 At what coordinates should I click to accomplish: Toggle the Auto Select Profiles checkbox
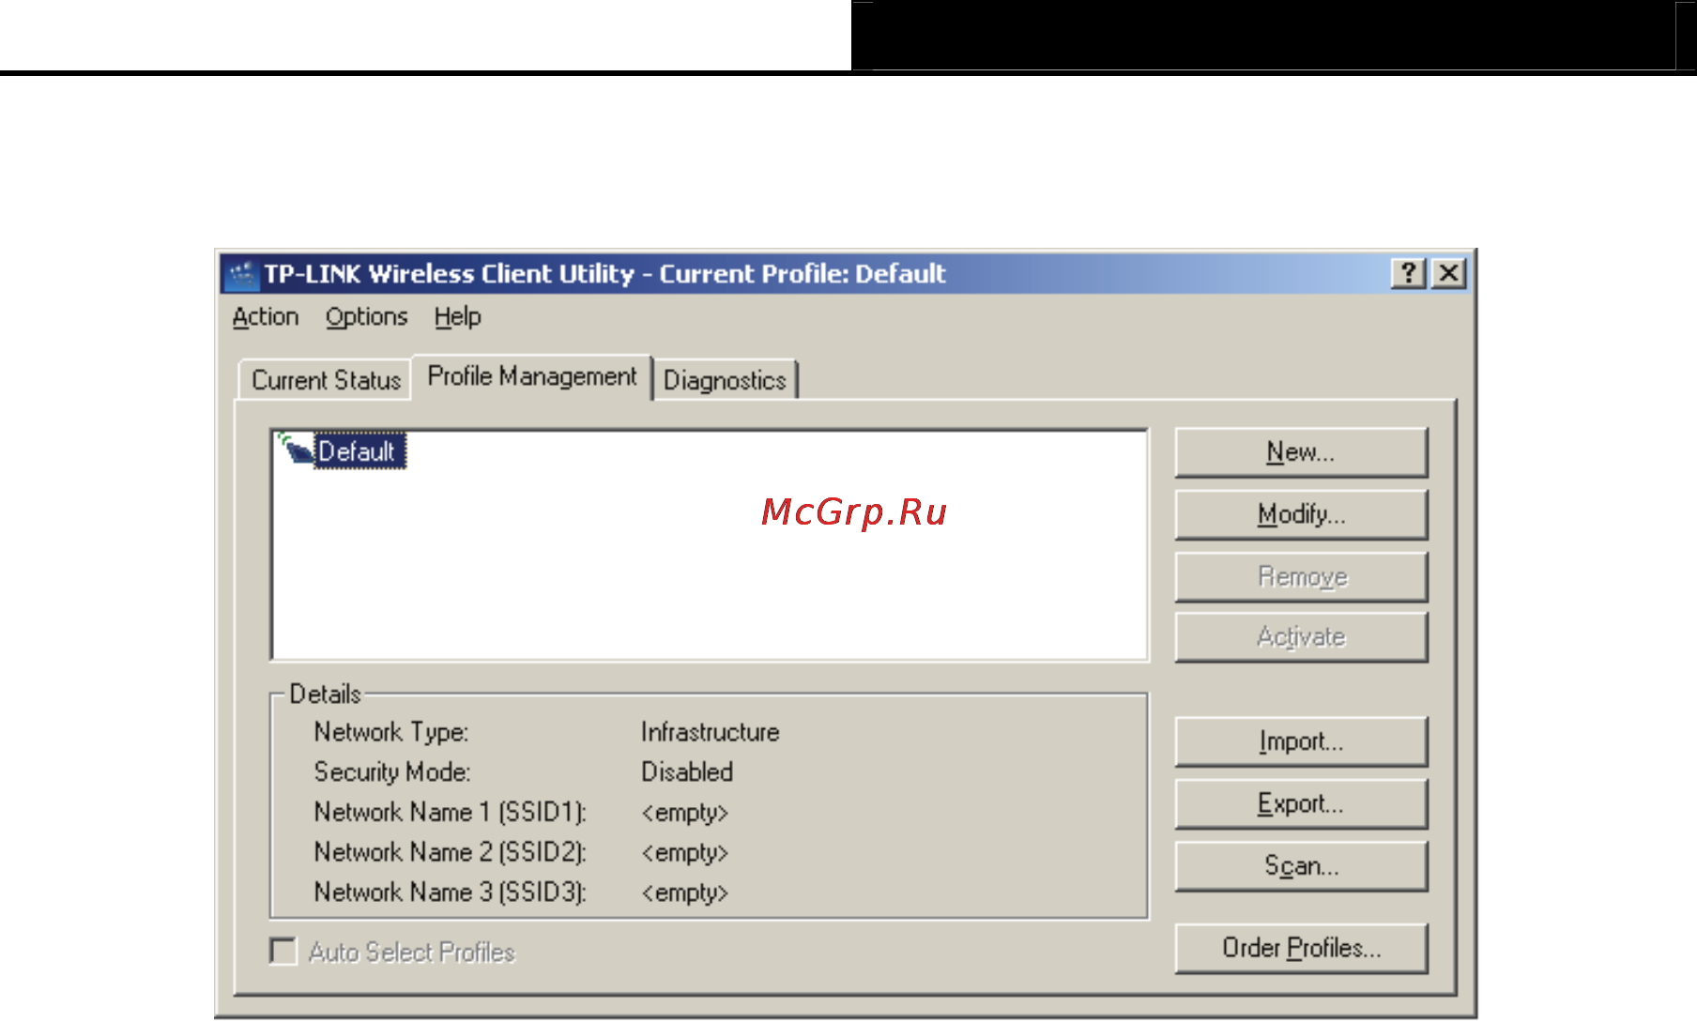coord(283,951)
